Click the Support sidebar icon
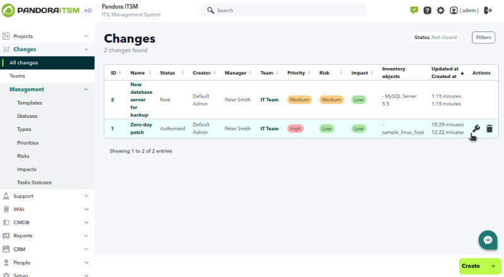The image size is (504, 277). pos(6,196)
